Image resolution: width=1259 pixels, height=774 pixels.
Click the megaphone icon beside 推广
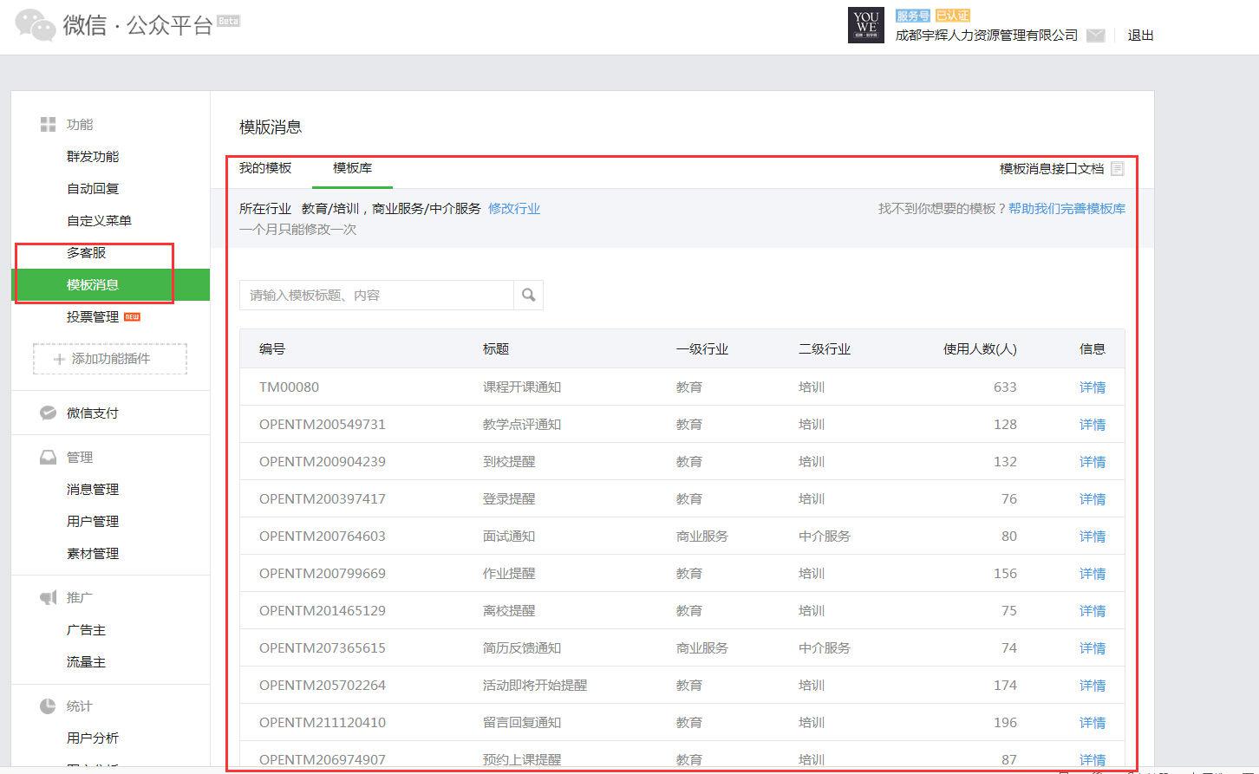(x=49, y=596)
